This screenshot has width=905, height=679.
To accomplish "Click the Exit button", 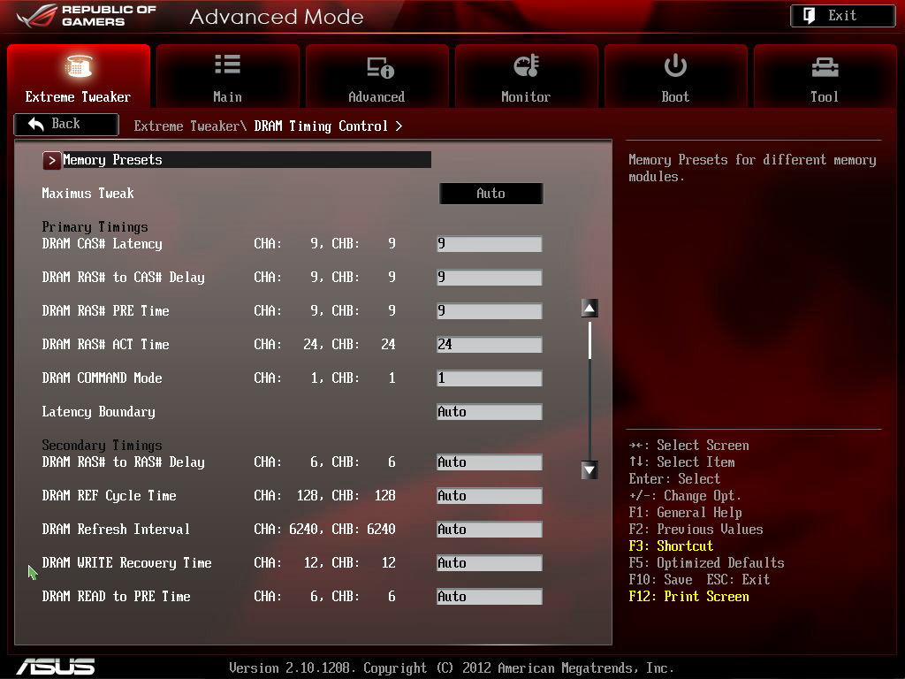I will 842,16.
